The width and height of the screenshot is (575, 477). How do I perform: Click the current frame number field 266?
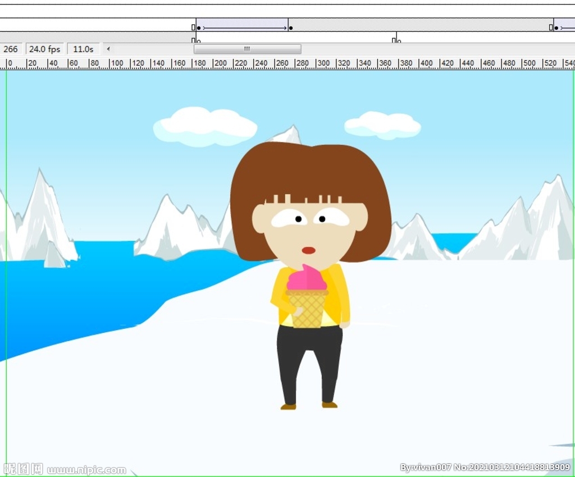(11, 49)
